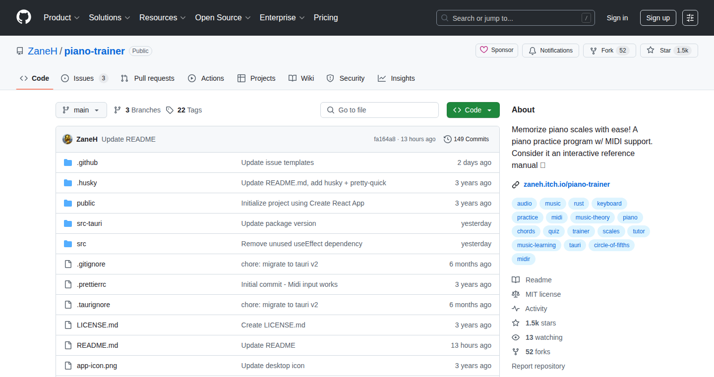Viewport: 714px width, 377px height.
Task: Switch to the Issues tab
Action: tap(84, 78)
